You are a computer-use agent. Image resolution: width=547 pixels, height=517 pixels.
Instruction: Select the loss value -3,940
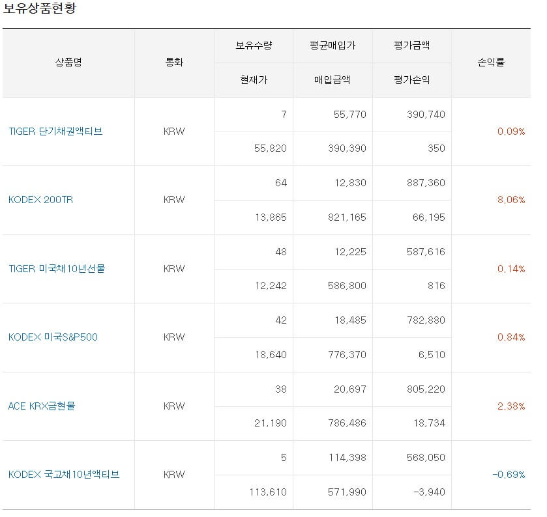tap(430, 492)
